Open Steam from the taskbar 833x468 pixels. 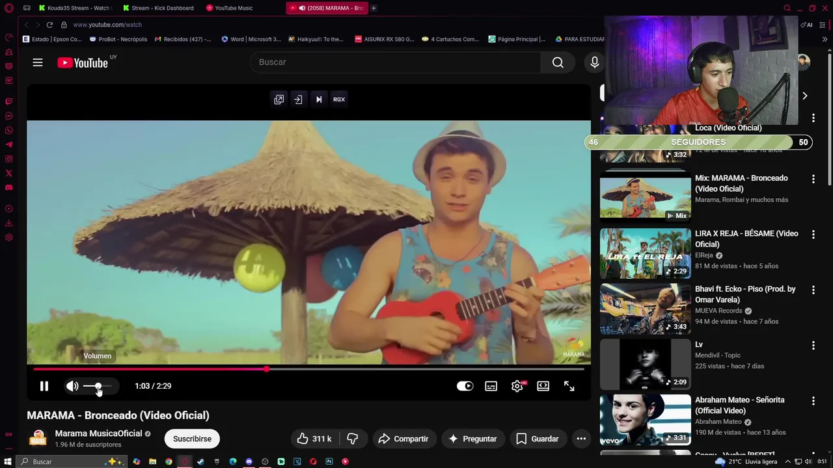(200, 461)
